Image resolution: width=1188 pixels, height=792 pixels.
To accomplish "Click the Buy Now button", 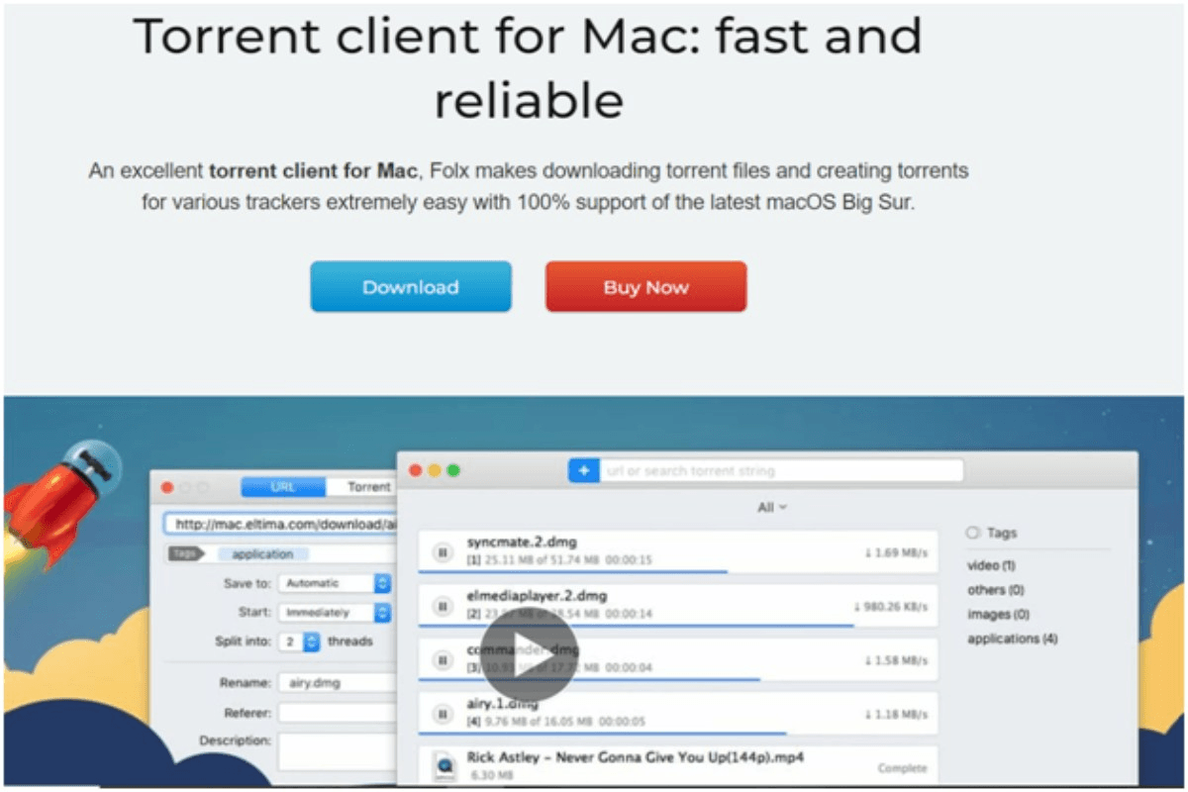I will point(645,286).
